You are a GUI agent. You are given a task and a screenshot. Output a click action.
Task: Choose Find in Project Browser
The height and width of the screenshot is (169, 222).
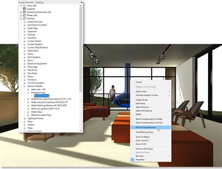click(151, 127)
